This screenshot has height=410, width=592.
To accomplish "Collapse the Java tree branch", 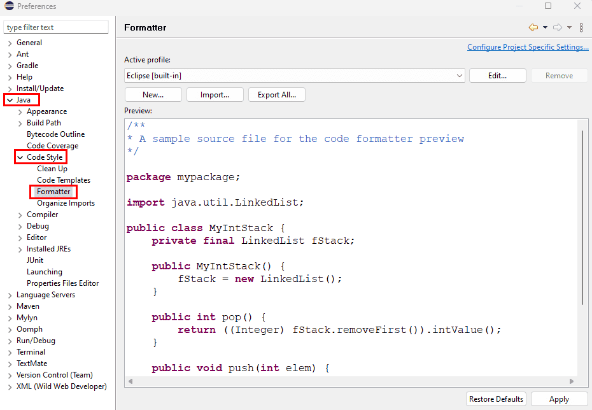I will click(x=10, y=99).
